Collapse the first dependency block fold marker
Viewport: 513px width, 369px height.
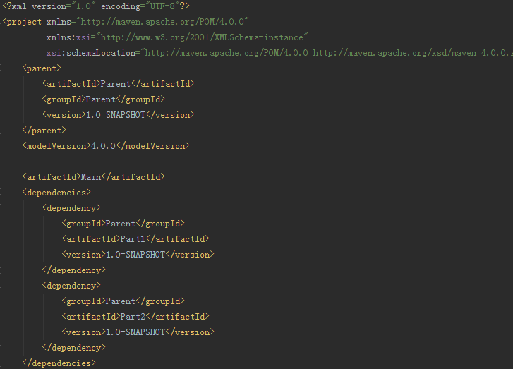click(x=1, y=207)
